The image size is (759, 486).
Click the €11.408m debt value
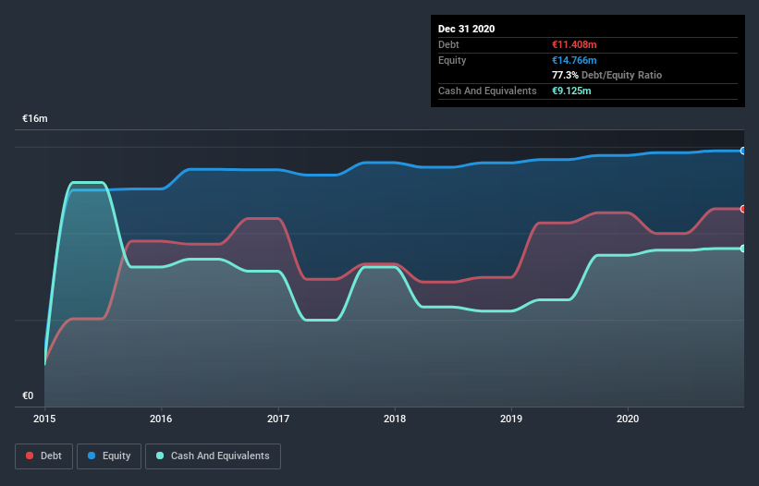pyautogui.click(x=574, y=44)
